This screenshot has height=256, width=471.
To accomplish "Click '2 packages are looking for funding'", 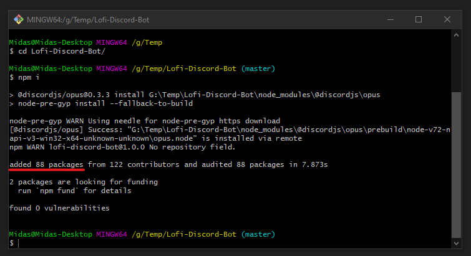I will pyautogui.click(x=84, y=182).
